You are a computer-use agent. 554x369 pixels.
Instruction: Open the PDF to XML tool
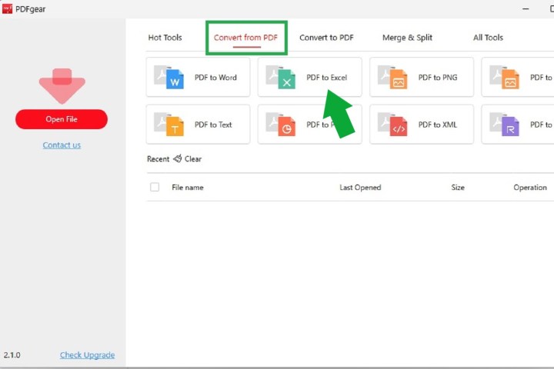[x=422, y=125]
